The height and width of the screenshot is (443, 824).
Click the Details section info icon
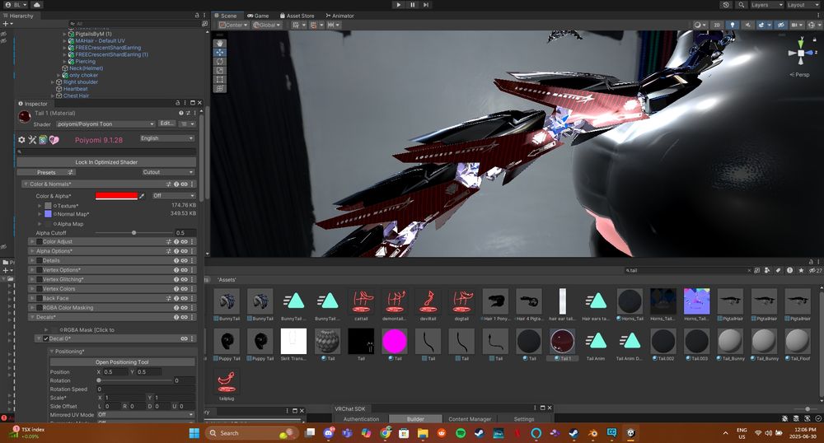click(x=176, y=260)
